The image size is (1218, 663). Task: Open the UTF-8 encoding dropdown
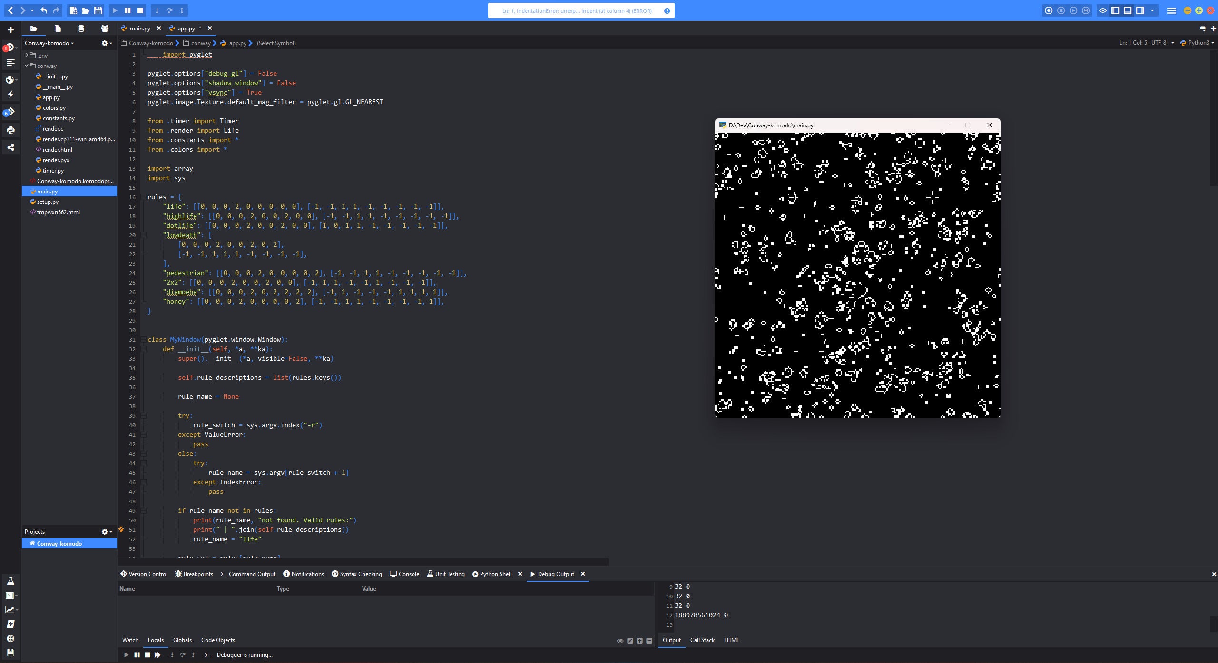point(1162,43)
